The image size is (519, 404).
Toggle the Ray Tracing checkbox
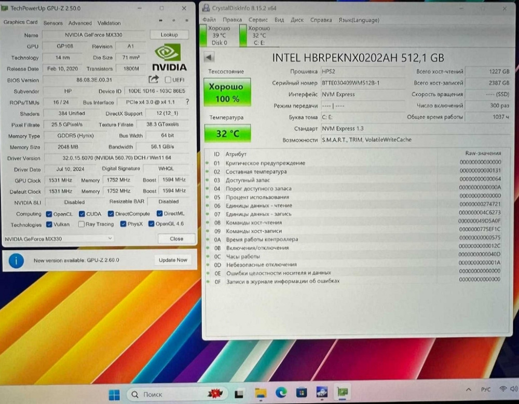tap(81, 225)
